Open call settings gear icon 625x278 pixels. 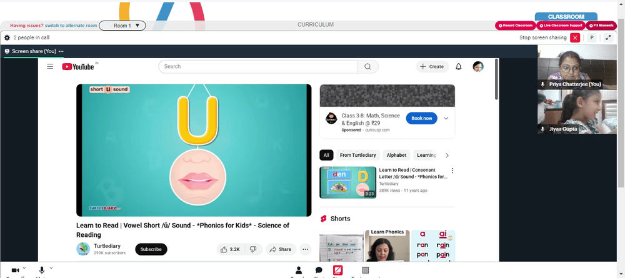coord(7,37)
